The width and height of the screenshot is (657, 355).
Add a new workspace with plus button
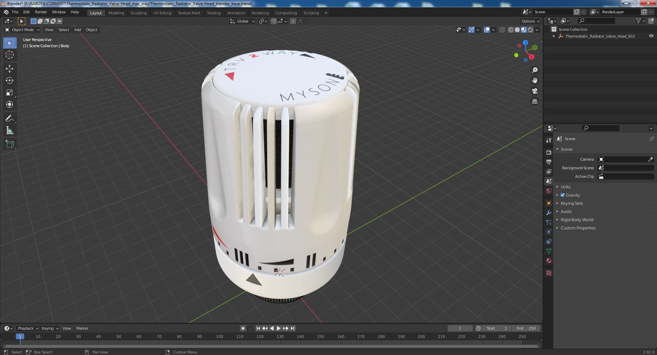pos(326,13)
